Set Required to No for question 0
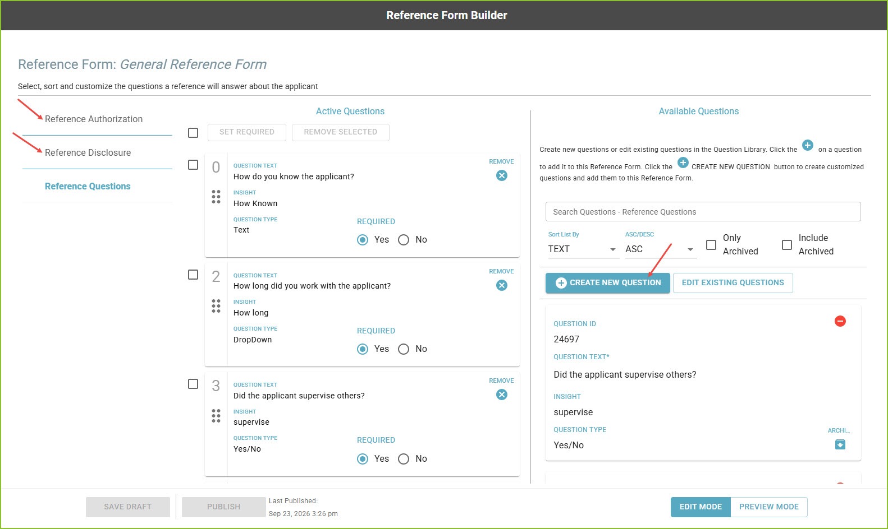The height and width of the screenshot is (529, 888). tap(404, 240)
